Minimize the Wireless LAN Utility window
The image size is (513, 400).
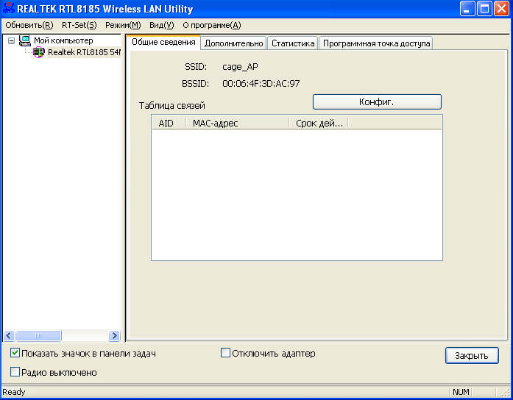[x=467, y=9]
